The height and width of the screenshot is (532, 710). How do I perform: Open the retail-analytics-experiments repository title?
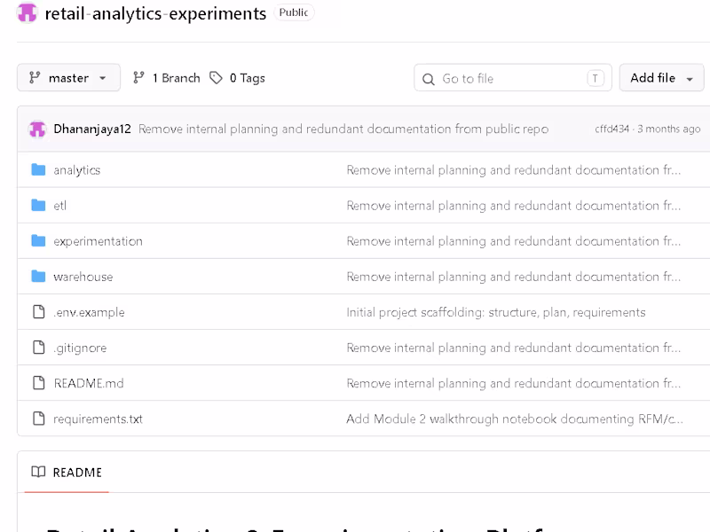[155, 13]
